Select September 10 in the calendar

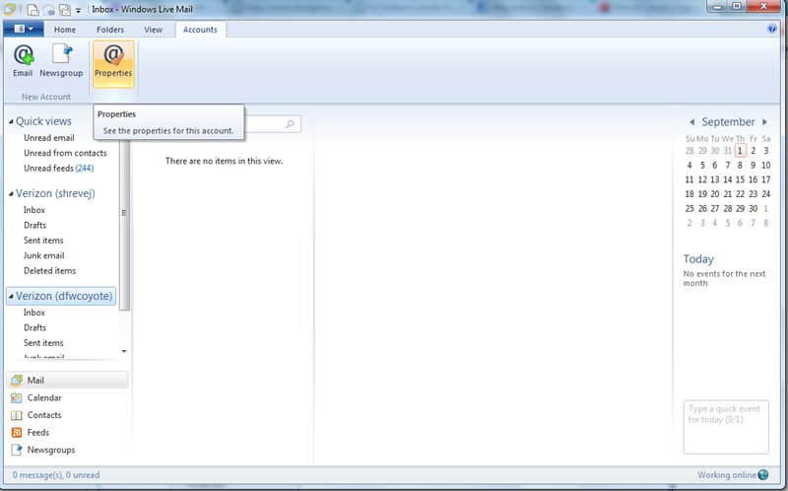click(766, 165)
